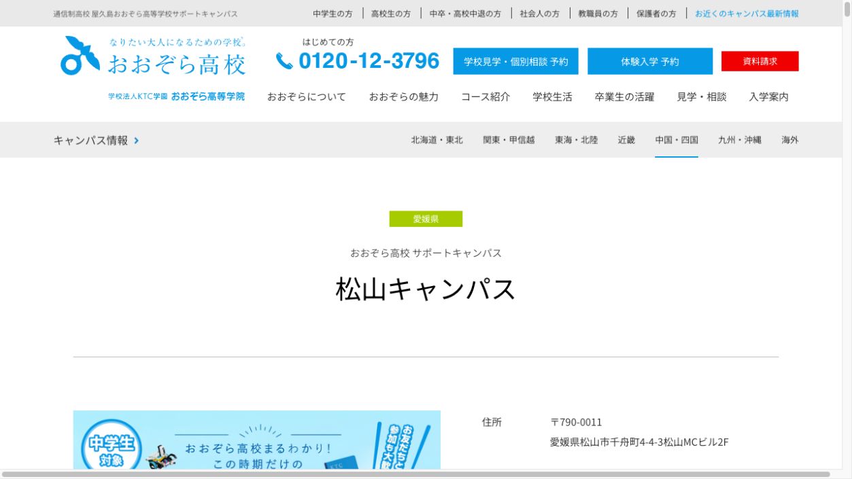Viewport: 852px width, 479px height.
Task: Click the green 愛媛県 tag
Action: click(x=426, y=219)
